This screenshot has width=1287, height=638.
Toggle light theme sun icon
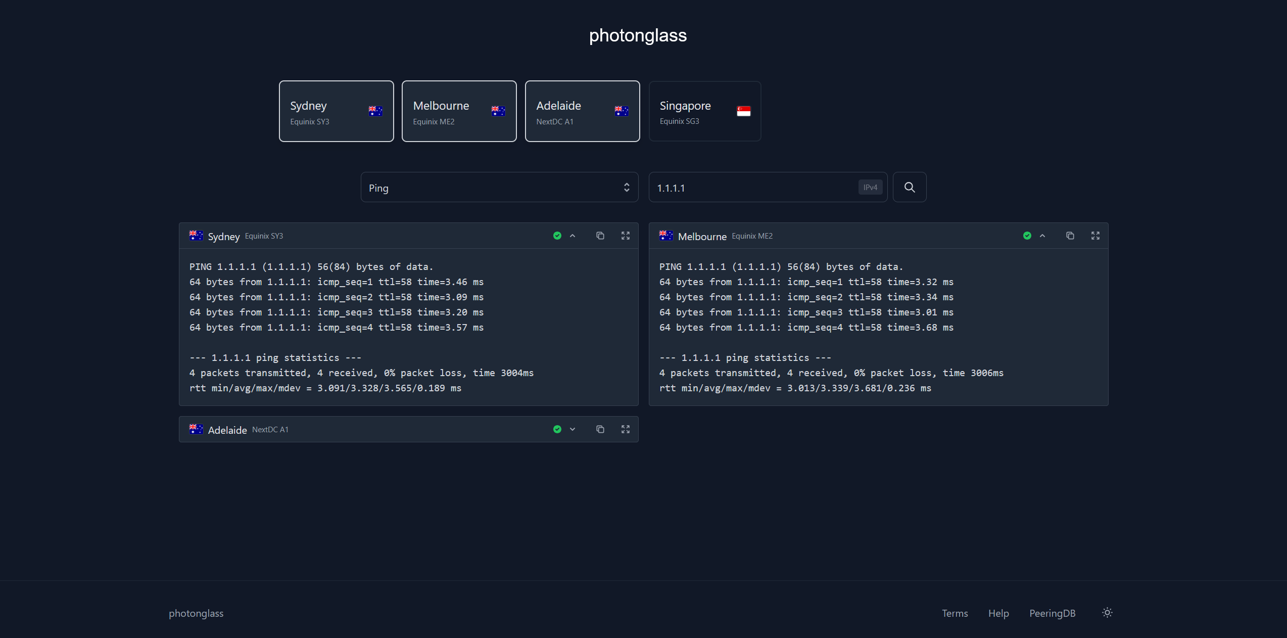(1107, 613)
